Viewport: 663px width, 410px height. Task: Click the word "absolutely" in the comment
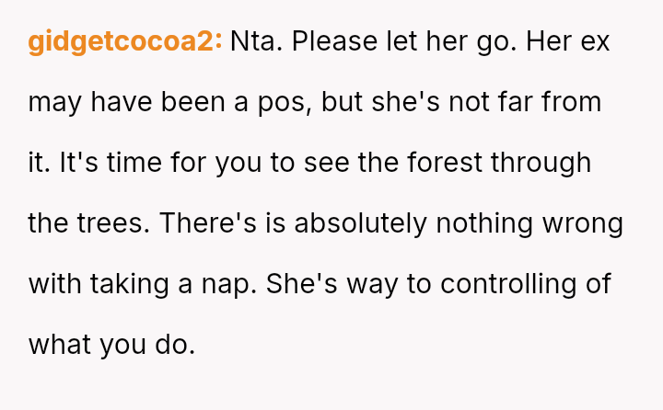tap(361, 224)
